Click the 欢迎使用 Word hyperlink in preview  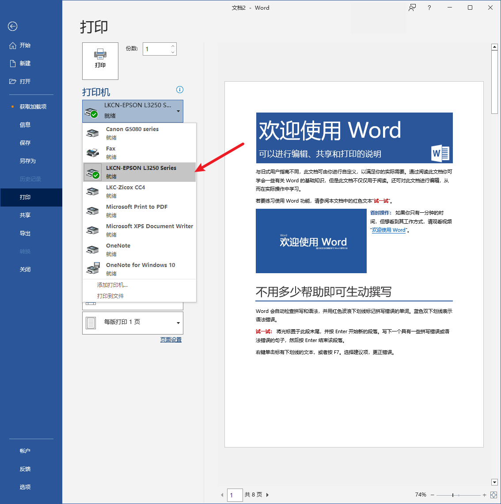(388, 230)
